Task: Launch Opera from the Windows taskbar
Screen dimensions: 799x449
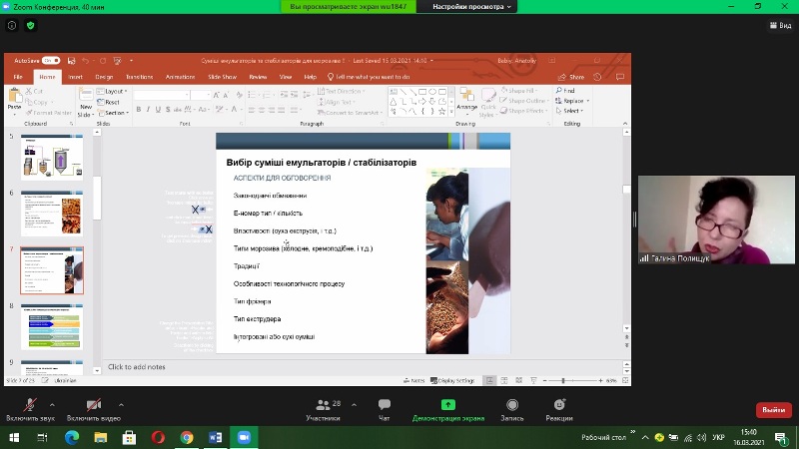Action: coord(158,437)
